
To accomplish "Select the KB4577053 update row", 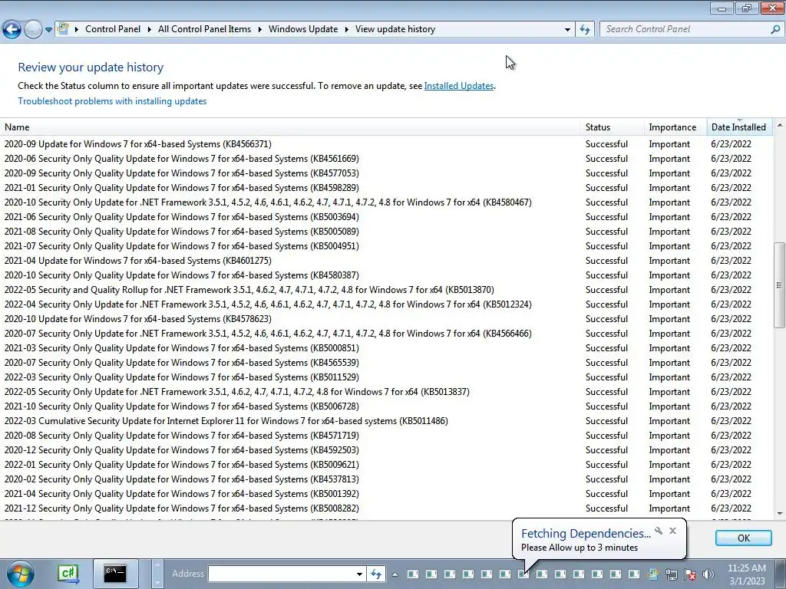I will [x=386, y=173].
